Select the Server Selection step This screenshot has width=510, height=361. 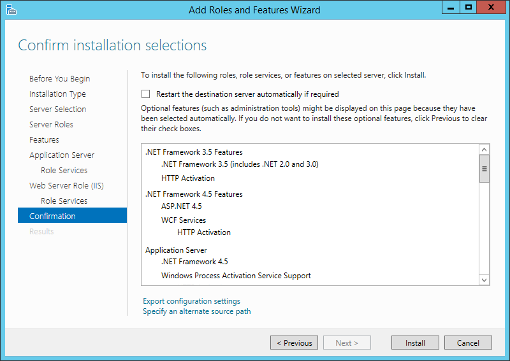[x=57, y=109]
